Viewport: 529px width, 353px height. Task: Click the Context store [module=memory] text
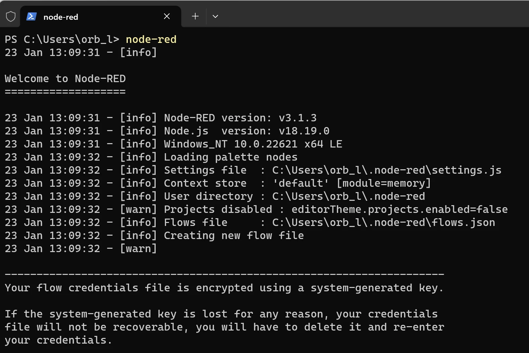(383, 183)
